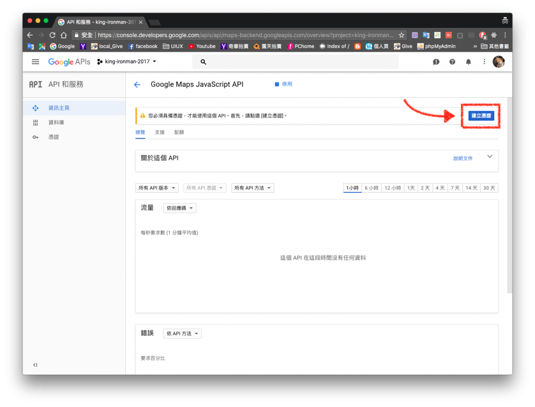
Task: Select the 30 天 time range
Action: point(489,188)
